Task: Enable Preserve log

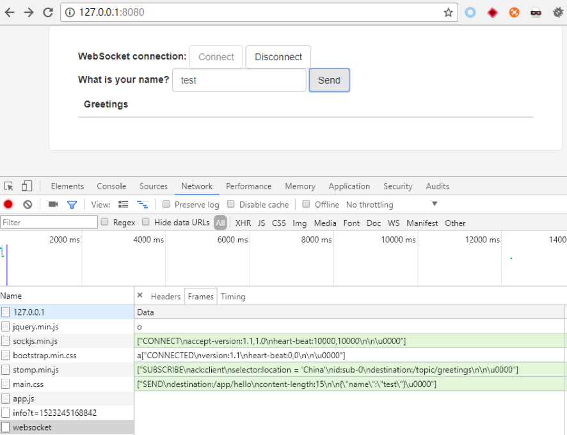Action: click(166, 204)
